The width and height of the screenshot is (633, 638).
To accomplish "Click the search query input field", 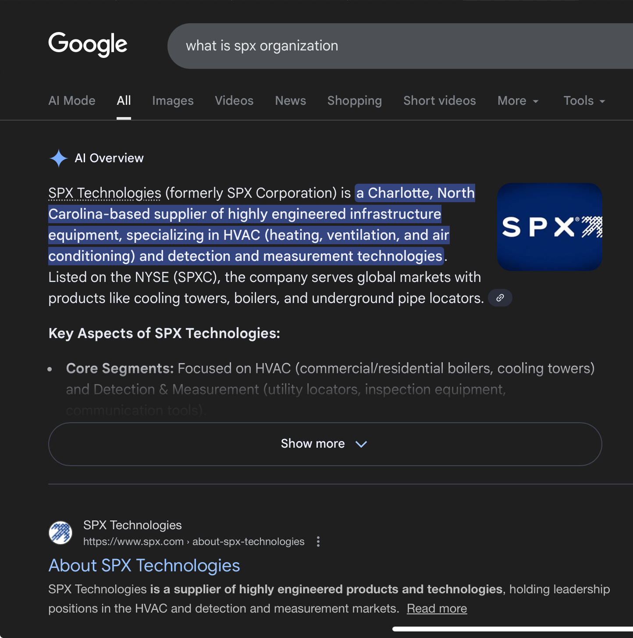I will [x=400, y=46].
